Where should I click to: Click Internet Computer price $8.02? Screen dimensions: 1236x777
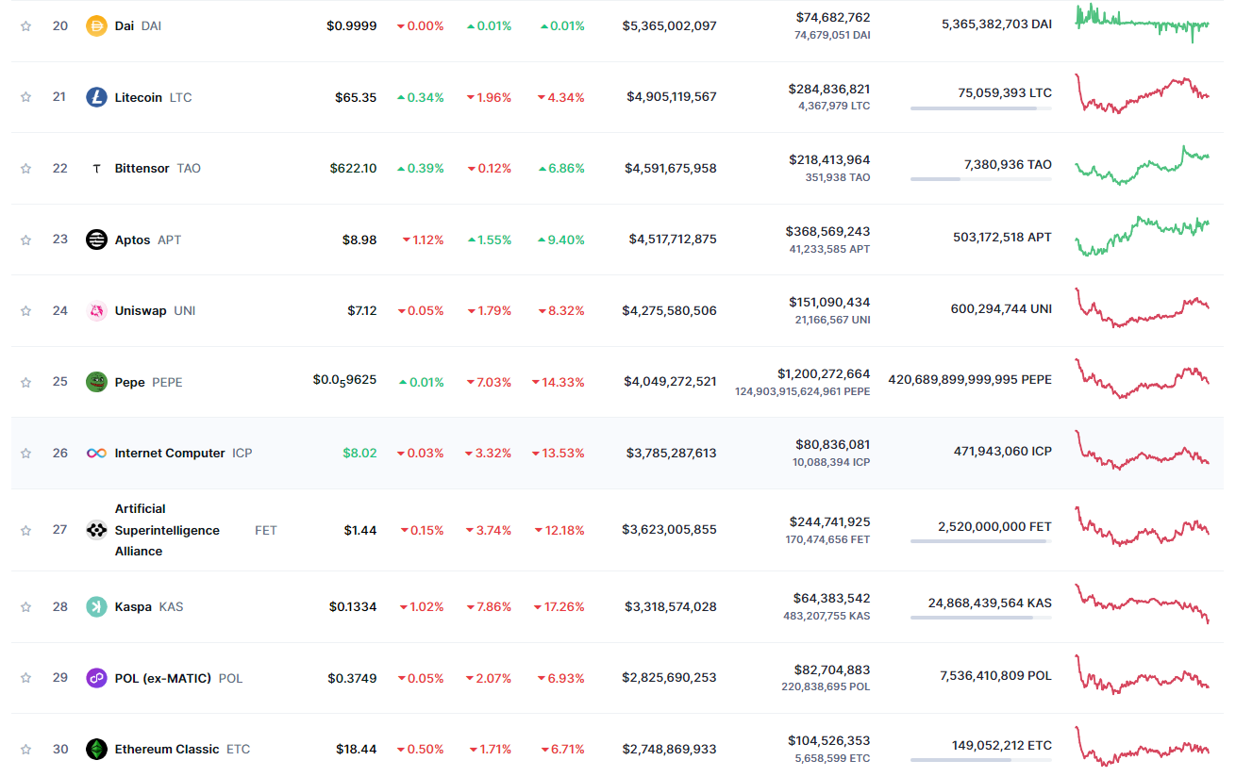click(359, 453)
